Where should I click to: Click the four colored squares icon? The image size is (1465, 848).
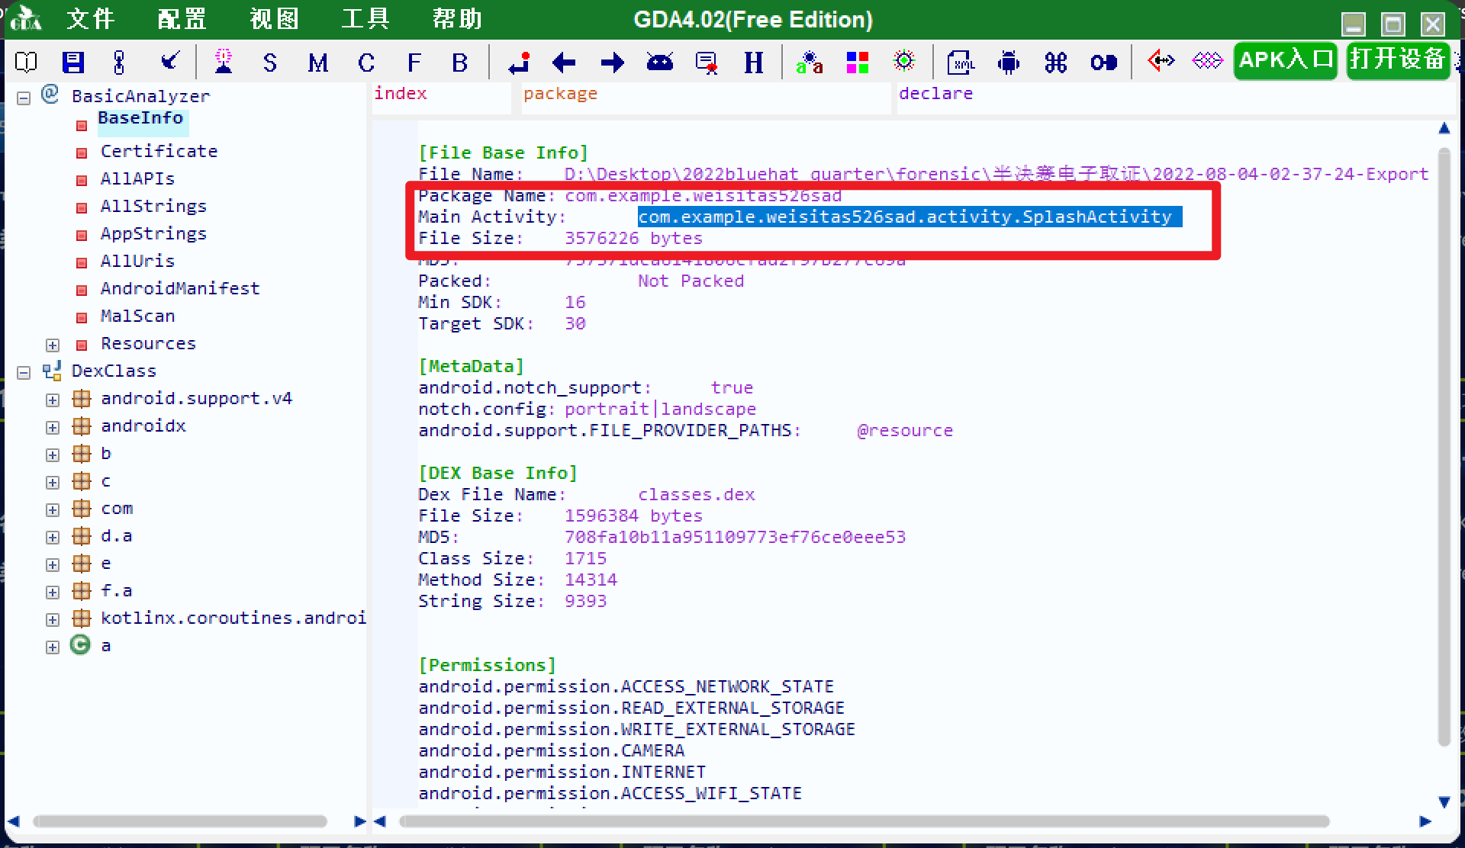coord(858,63)
